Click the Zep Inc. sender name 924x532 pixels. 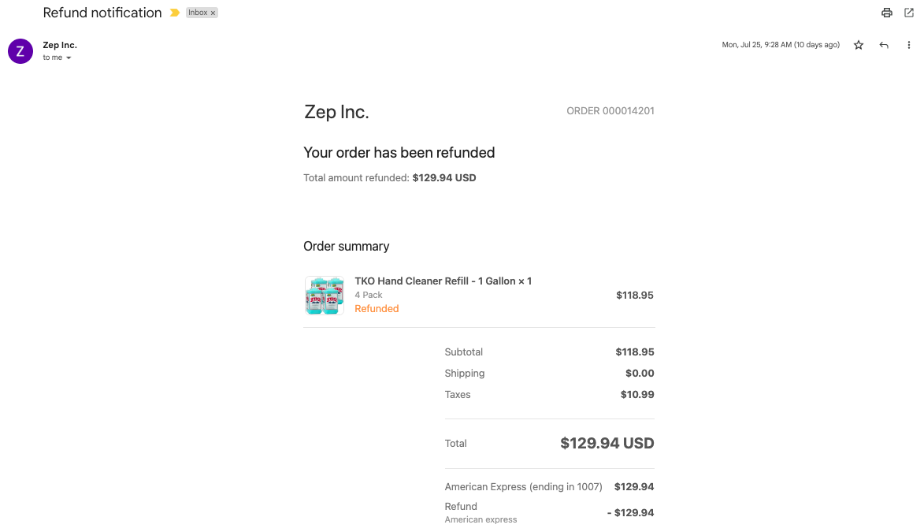[60, 45]
